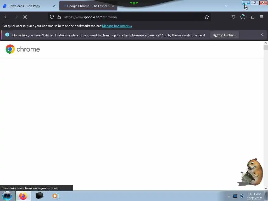
Task: Switch to Downloads - Bob Pony tab
Action: tap(29, 6)
